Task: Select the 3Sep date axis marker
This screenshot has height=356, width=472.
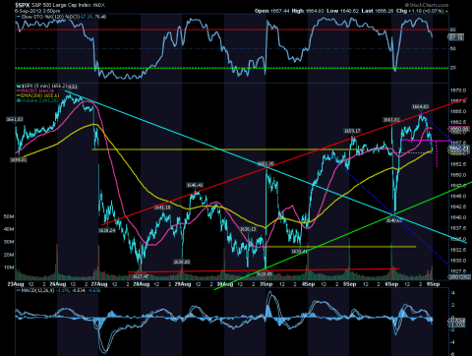Action: (266, 284)
